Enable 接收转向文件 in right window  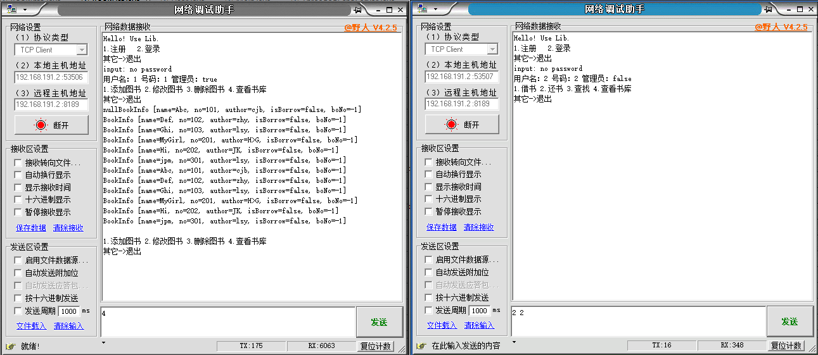click(x=428, y=162)
